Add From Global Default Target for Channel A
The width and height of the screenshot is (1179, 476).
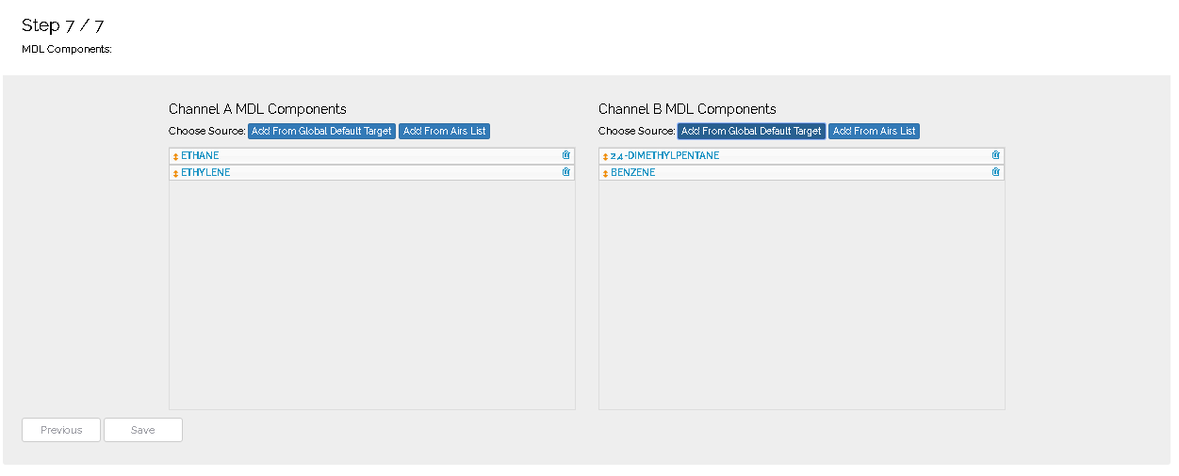[321, 131]
